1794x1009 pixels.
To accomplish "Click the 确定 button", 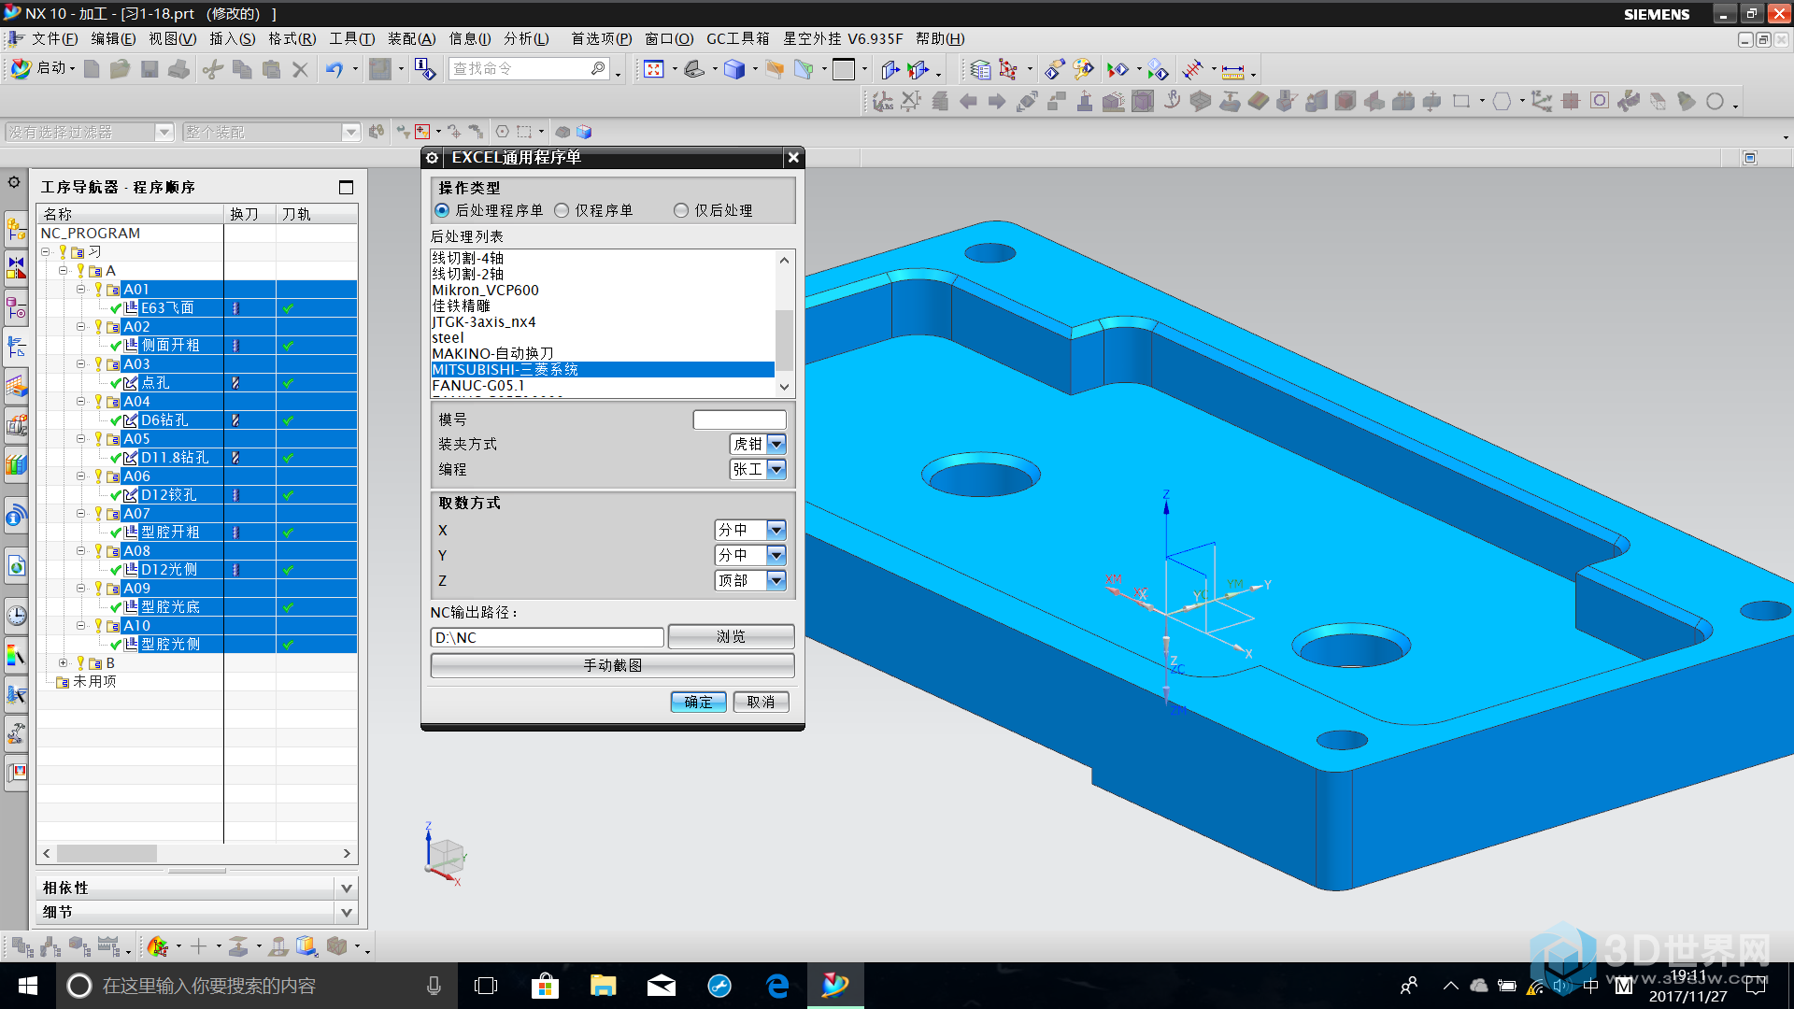I will [698, 702].
